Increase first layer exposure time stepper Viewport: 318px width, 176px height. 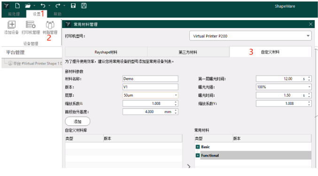click(x=309, y=77)
